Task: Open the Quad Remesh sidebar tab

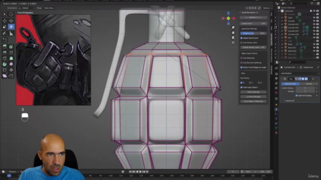Action: (272, 39)
